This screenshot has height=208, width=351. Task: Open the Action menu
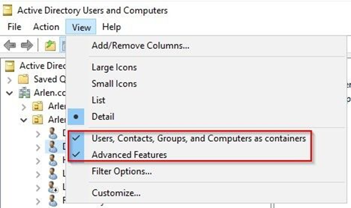click(x=46, y=27)
